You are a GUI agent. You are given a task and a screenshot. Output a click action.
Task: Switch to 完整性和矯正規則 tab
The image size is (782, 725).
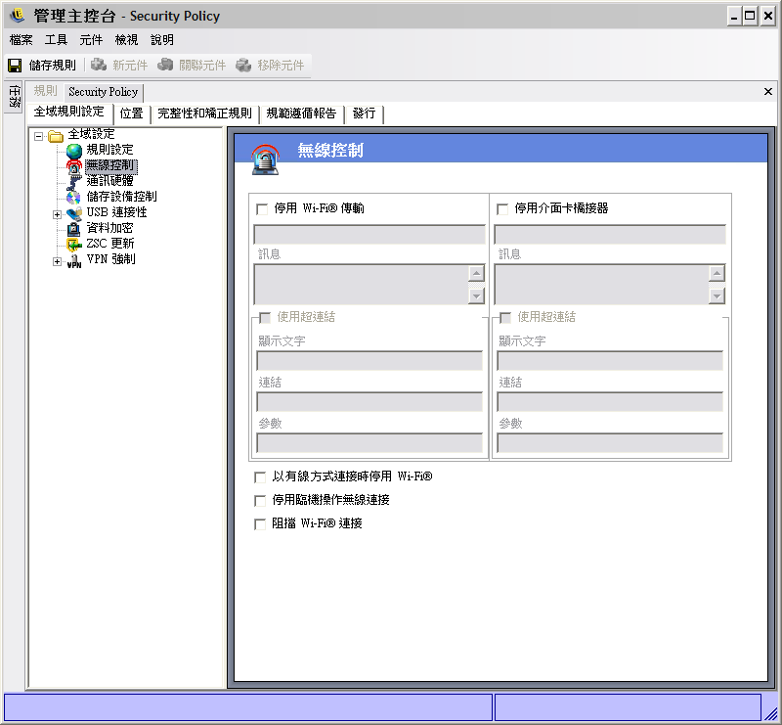(204, 113)
